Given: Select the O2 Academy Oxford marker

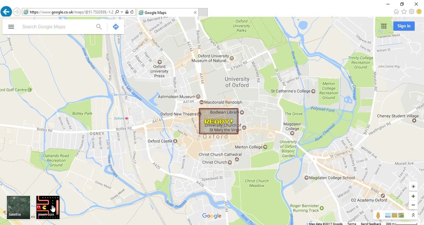Looking at the screenshot, I should (382, 195).
